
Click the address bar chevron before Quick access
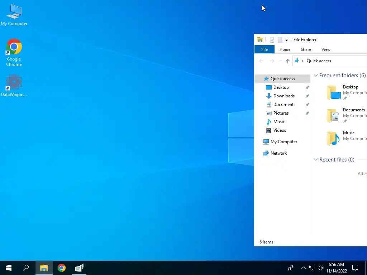(302, 61)
